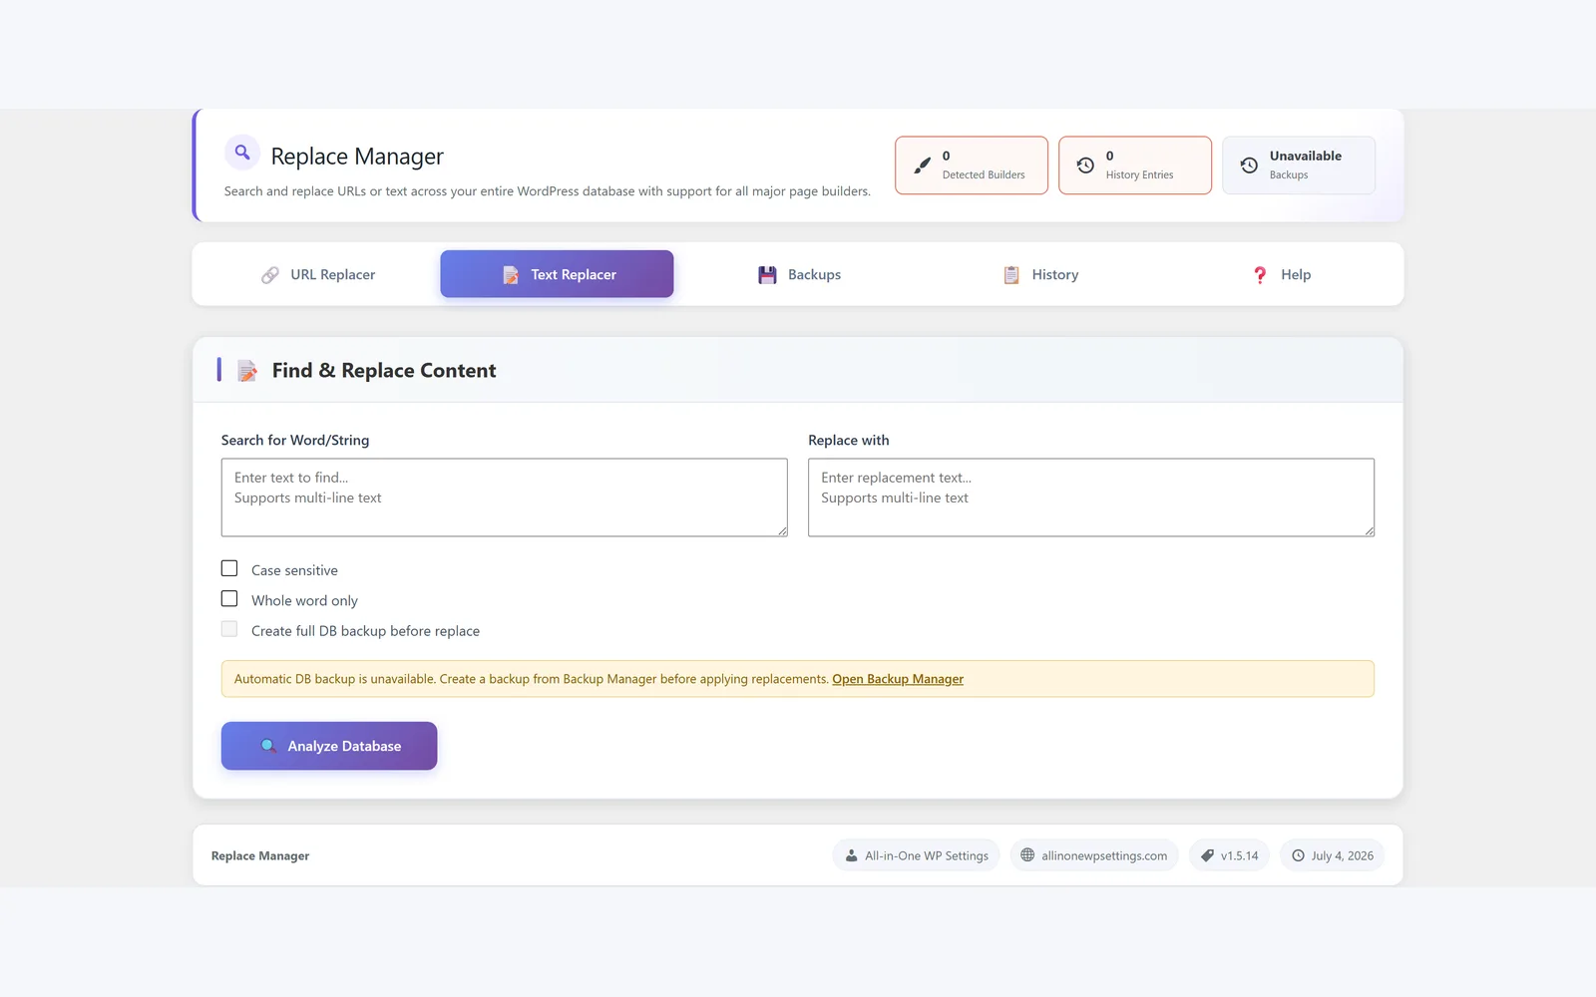Click the clock icon beside July 4, 2026
1596x997 pixels.
(x=1298, y=855)
